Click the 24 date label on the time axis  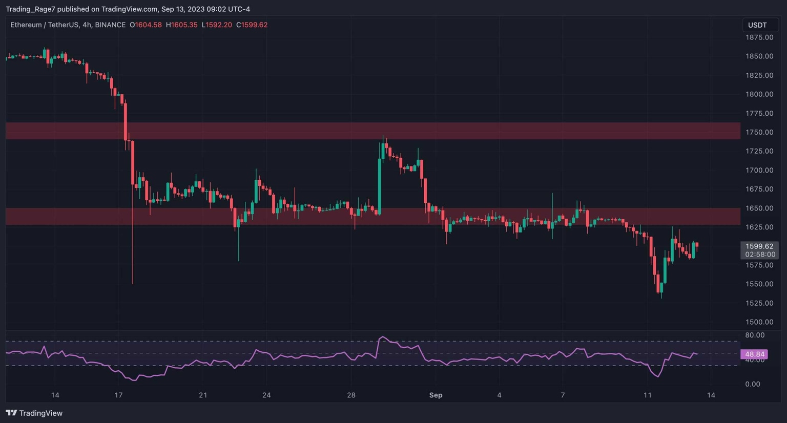(266, 395)
